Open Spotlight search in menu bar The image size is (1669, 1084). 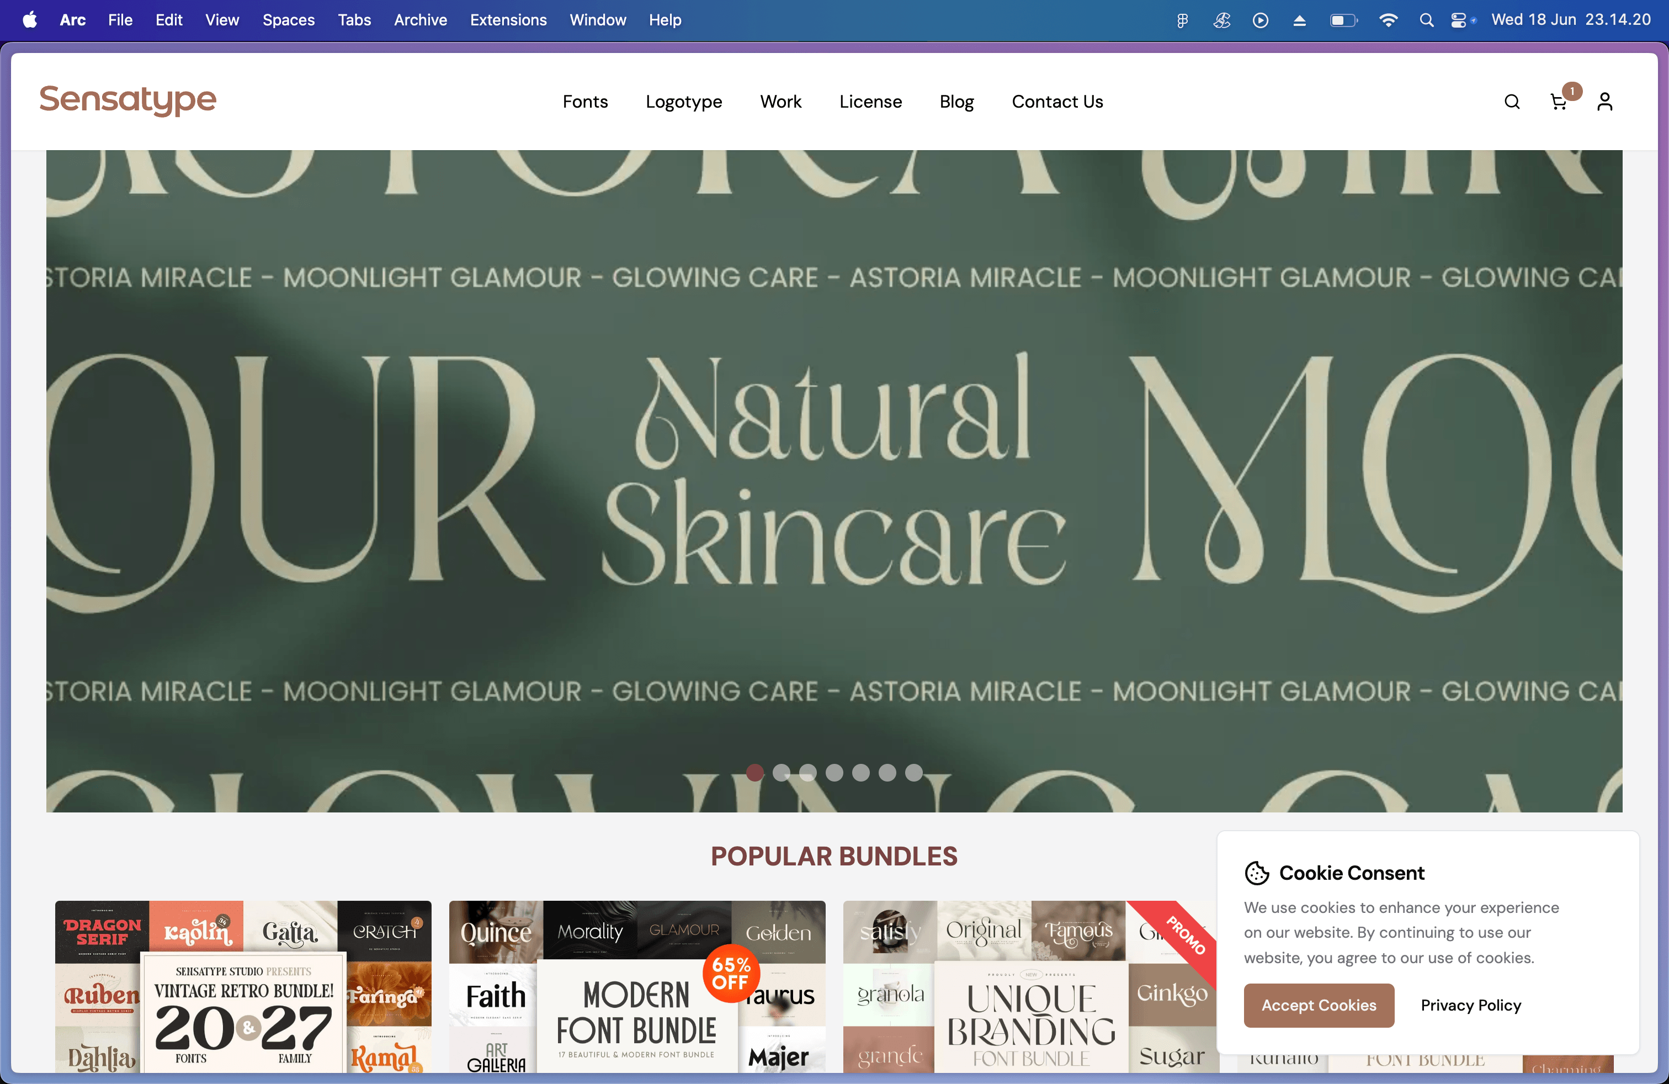[x=1426, y=20]
